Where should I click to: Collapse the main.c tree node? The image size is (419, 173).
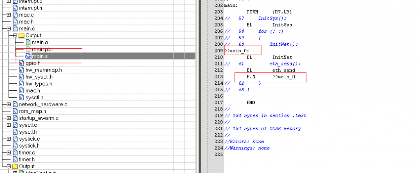(9, 29)
